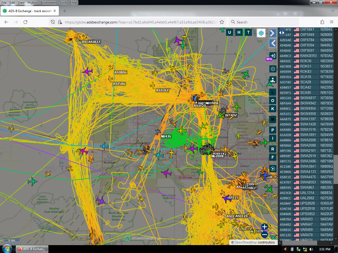Toggle the aircraft table width arrows

tap(282, 33)
